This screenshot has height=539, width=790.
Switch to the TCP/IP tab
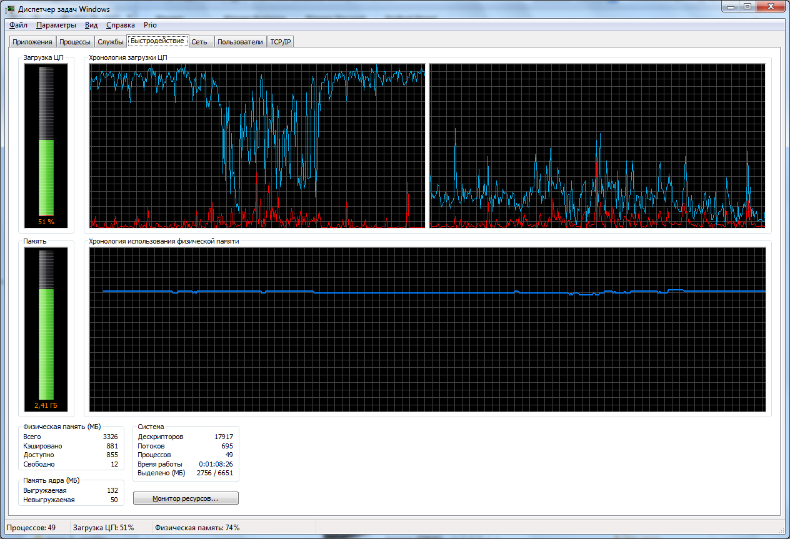pos(281,42)
